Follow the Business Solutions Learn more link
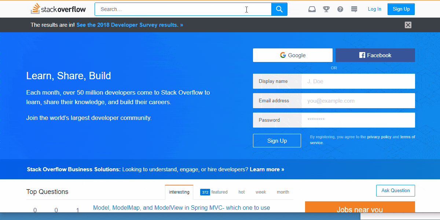This screenshot has height=220, width=440. pos(267,169)
